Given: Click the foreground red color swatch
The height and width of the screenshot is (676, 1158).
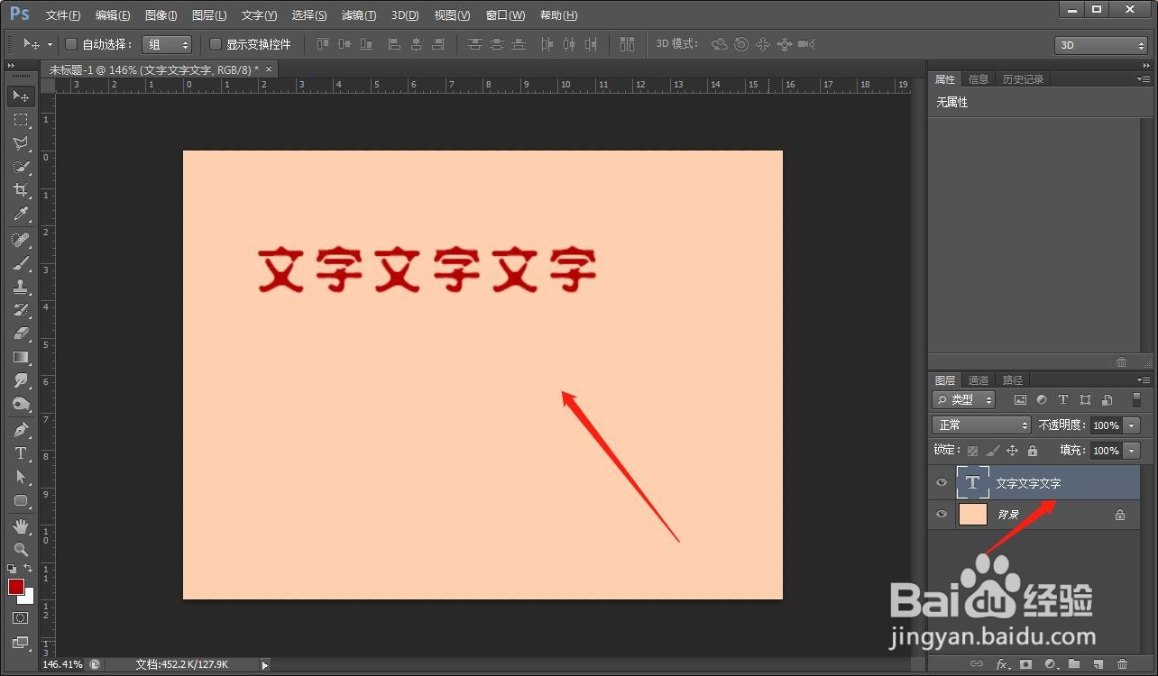Looking at the screenshot, I should [x=15, y=587].
